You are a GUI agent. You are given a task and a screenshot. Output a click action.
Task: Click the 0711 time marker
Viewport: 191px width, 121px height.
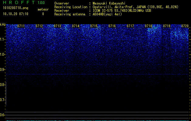(x=21, y=26)
